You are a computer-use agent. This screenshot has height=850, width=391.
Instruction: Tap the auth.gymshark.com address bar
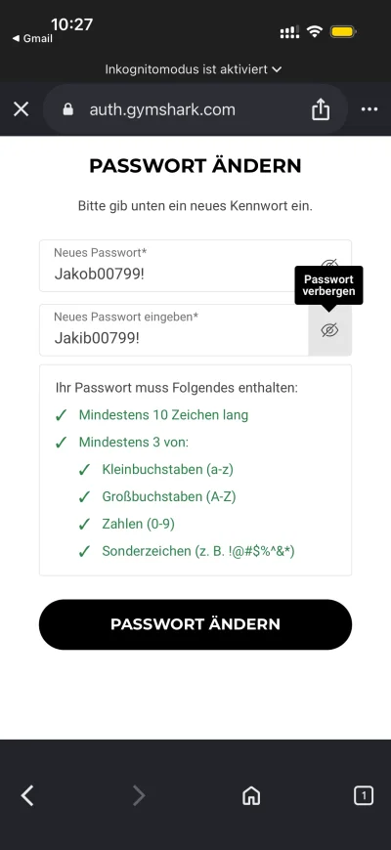pos(195,109)
